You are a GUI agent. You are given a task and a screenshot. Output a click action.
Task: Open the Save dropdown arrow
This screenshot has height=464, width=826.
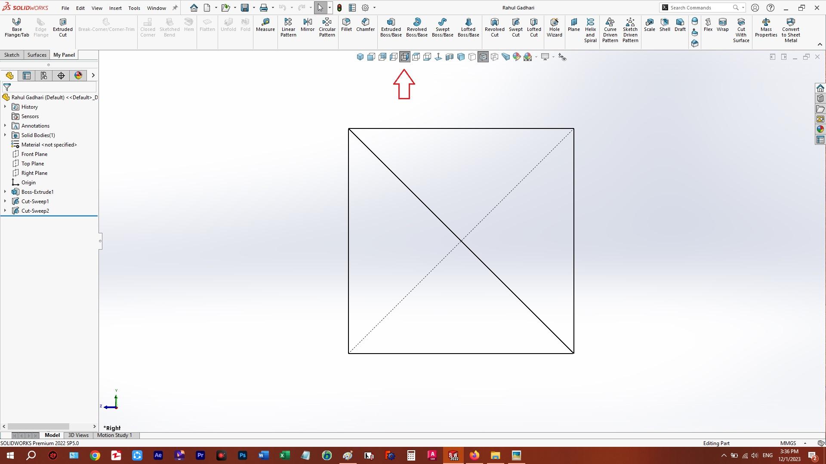(x=254, y=8)
